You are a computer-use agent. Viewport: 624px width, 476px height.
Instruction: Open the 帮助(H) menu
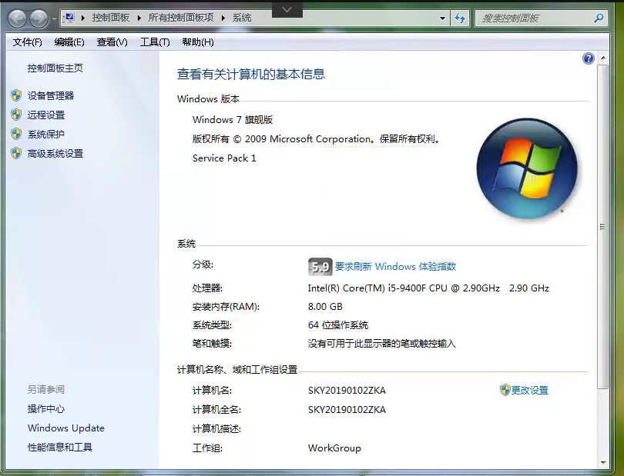click(198, 42)
